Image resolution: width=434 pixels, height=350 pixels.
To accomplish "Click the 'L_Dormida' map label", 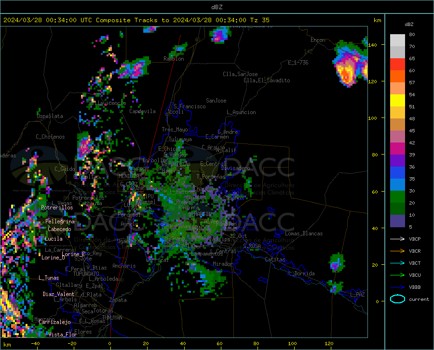I will tap(301, 273).
